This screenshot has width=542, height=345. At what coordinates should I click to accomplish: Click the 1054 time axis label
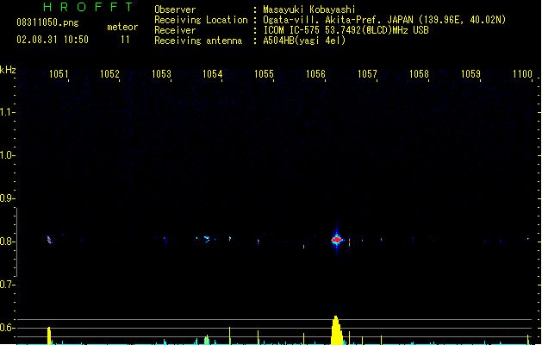pos(212,74)
